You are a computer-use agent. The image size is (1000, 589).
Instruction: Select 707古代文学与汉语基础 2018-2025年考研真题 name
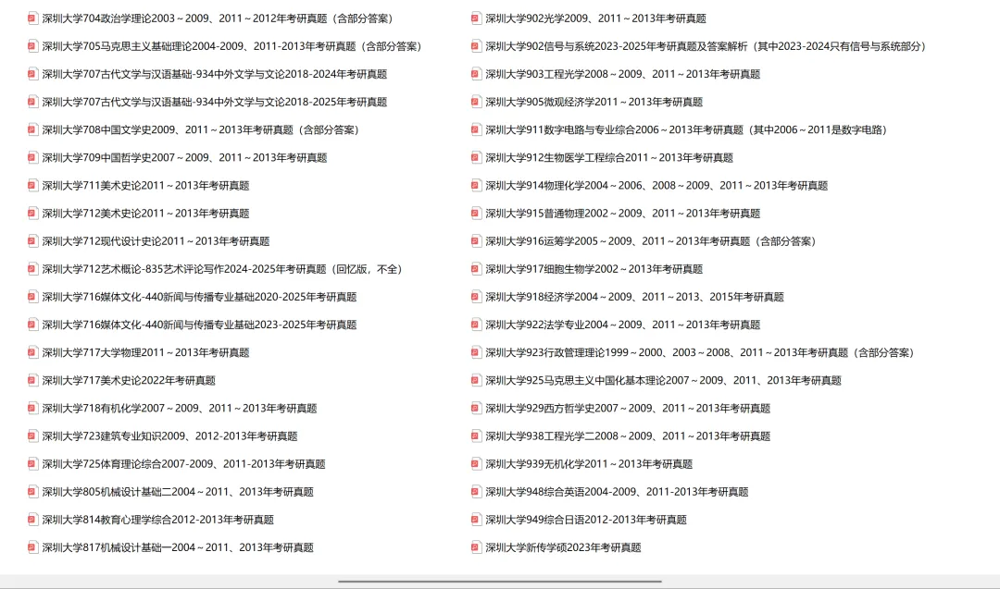point(214,102)
